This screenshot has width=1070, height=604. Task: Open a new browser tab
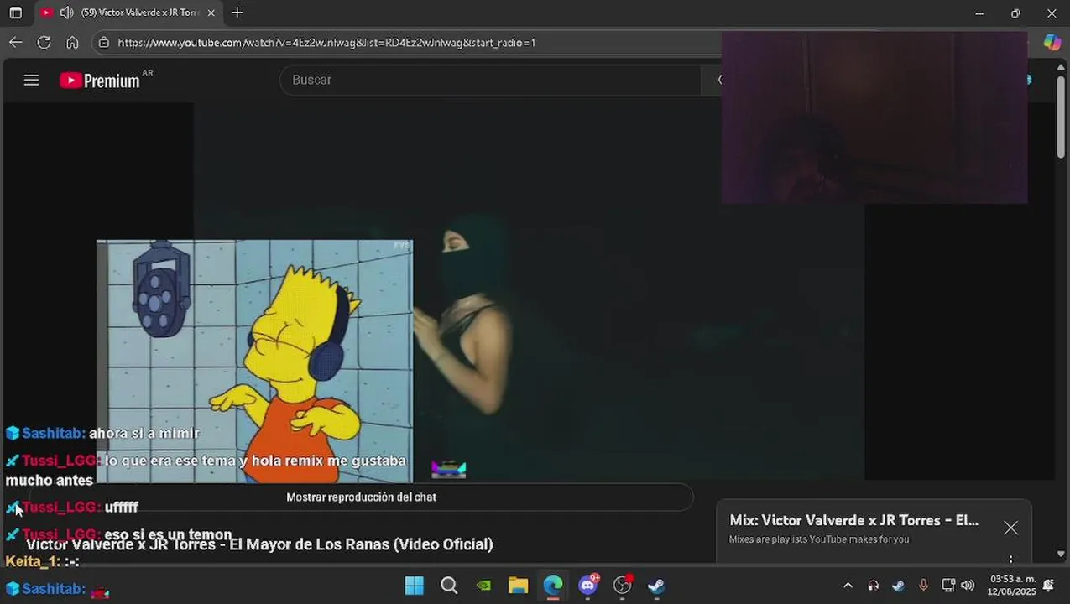(x=237, y=13)
